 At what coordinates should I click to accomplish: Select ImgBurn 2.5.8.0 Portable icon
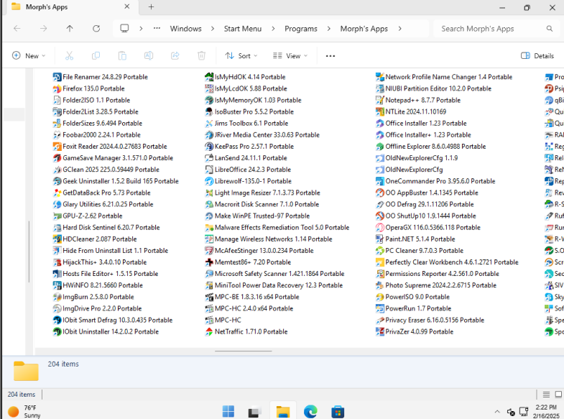57,297
